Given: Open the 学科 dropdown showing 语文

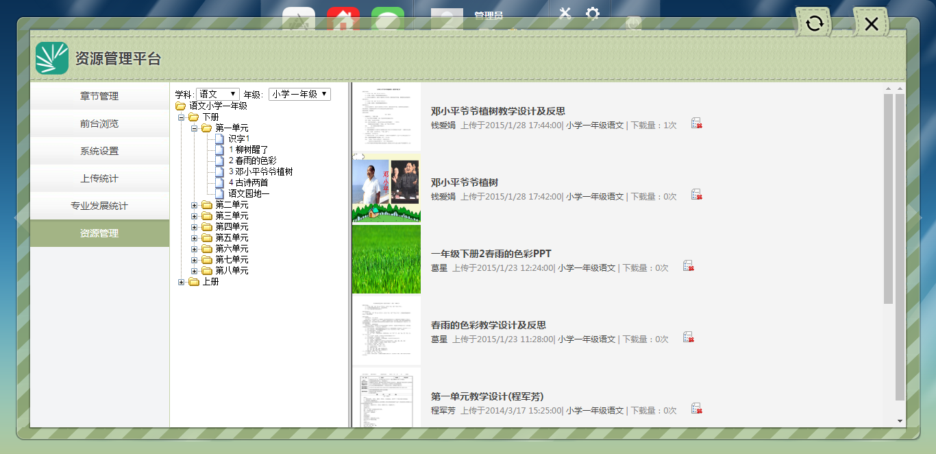Looking at the screenshot, I should 217,94.
